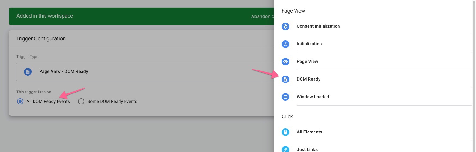Click the Added in this workspace banner text
This screenshot has height=152, width=476.
[45, 16]
